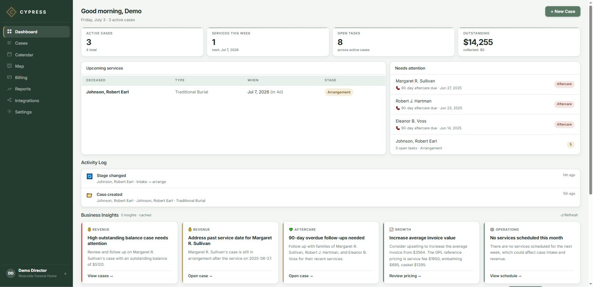Click the Operations gear icon

point(492,230)
